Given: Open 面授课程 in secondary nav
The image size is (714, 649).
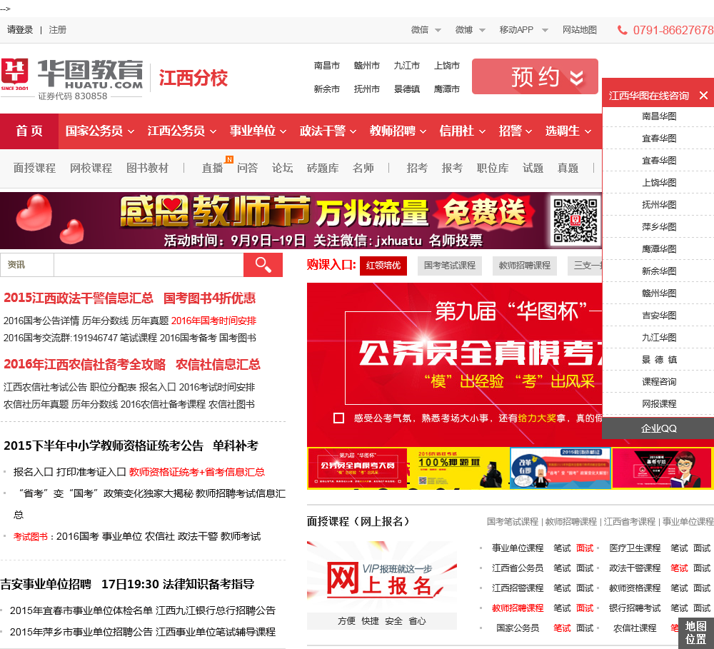Looking at the screenshot, I should point(34,168).
